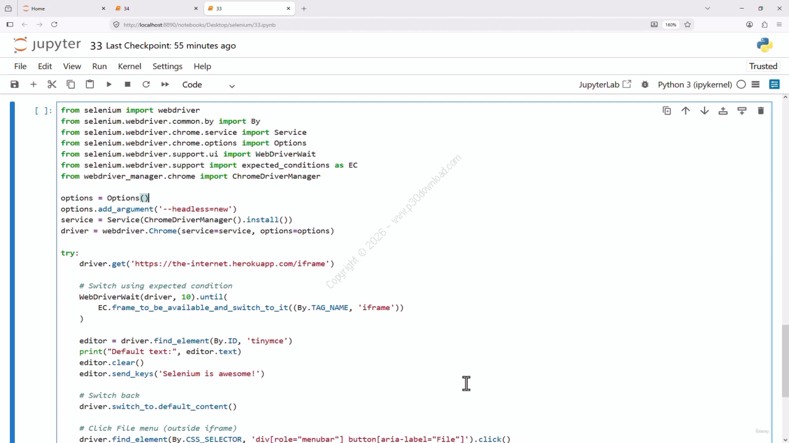789x443 pixels.
Task: Toggle the browser sidebar icon
Action: pos(9,25)
